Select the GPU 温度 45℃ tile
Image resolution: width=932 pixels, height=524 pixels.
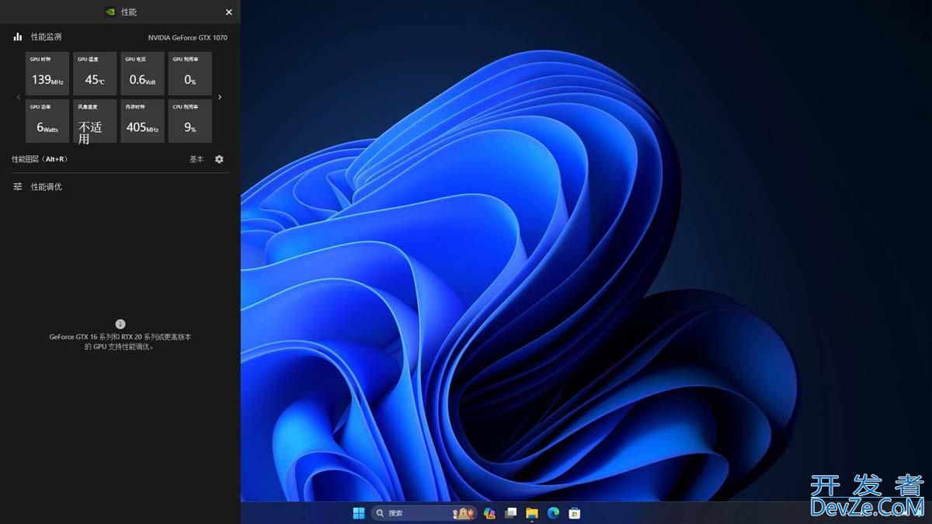point(95,74)
